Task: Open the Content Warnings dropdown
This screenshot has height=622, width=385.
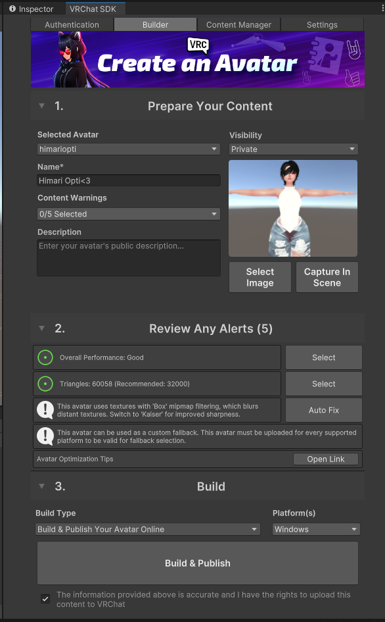Action: click(x=129, y=214)
